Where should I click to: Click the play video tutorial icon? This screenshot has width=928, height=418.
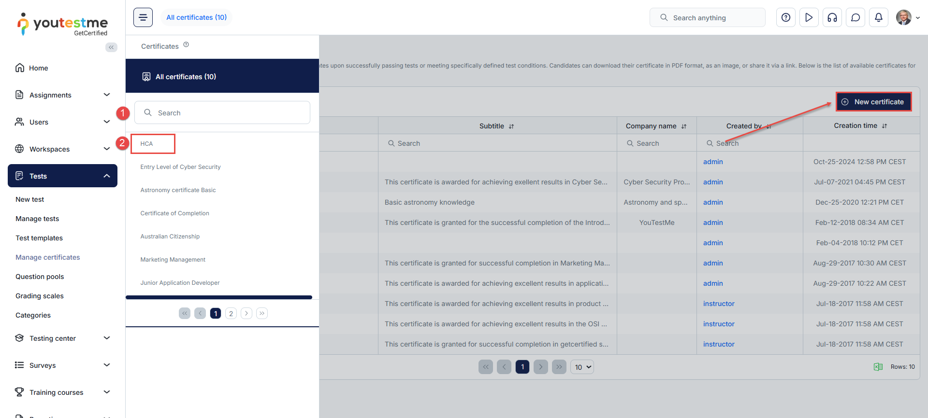click(x=809, y=18)
